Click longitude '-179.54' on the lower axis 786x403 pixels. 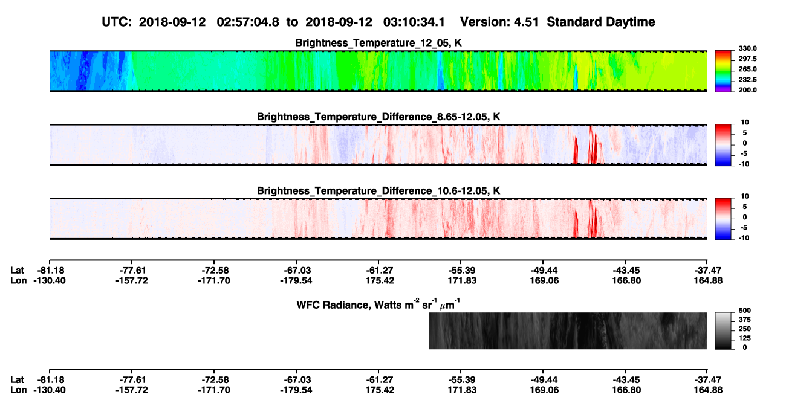coord(296,390)
